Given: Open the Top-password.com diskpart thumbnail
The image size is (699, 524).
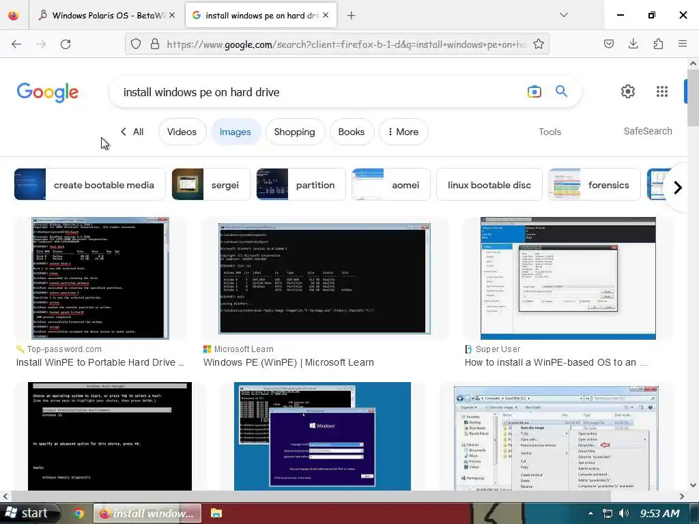Looking at the screenshot, I should point(100,278).
